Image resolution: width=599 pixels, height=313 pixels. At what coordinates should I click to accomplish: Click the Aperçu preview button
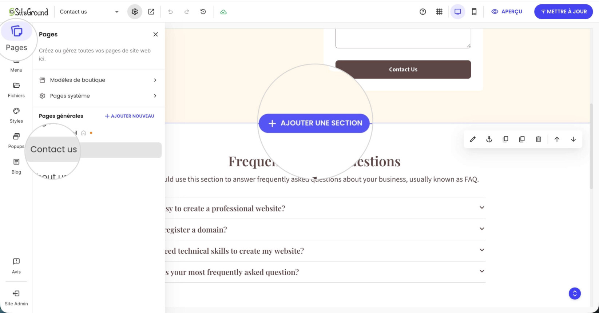point(507,12)
